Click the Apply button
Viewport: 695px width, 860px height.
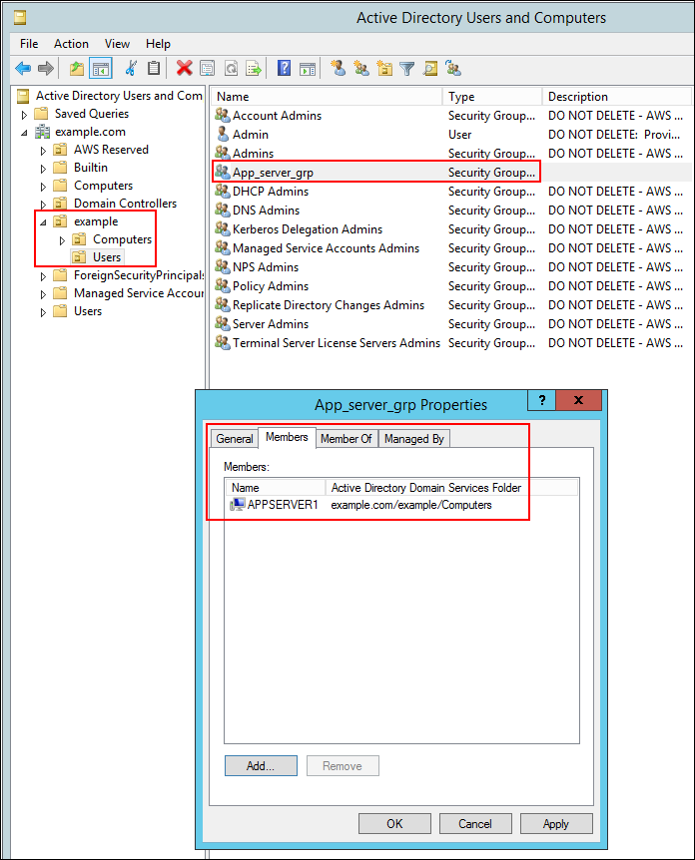(556, 824)
